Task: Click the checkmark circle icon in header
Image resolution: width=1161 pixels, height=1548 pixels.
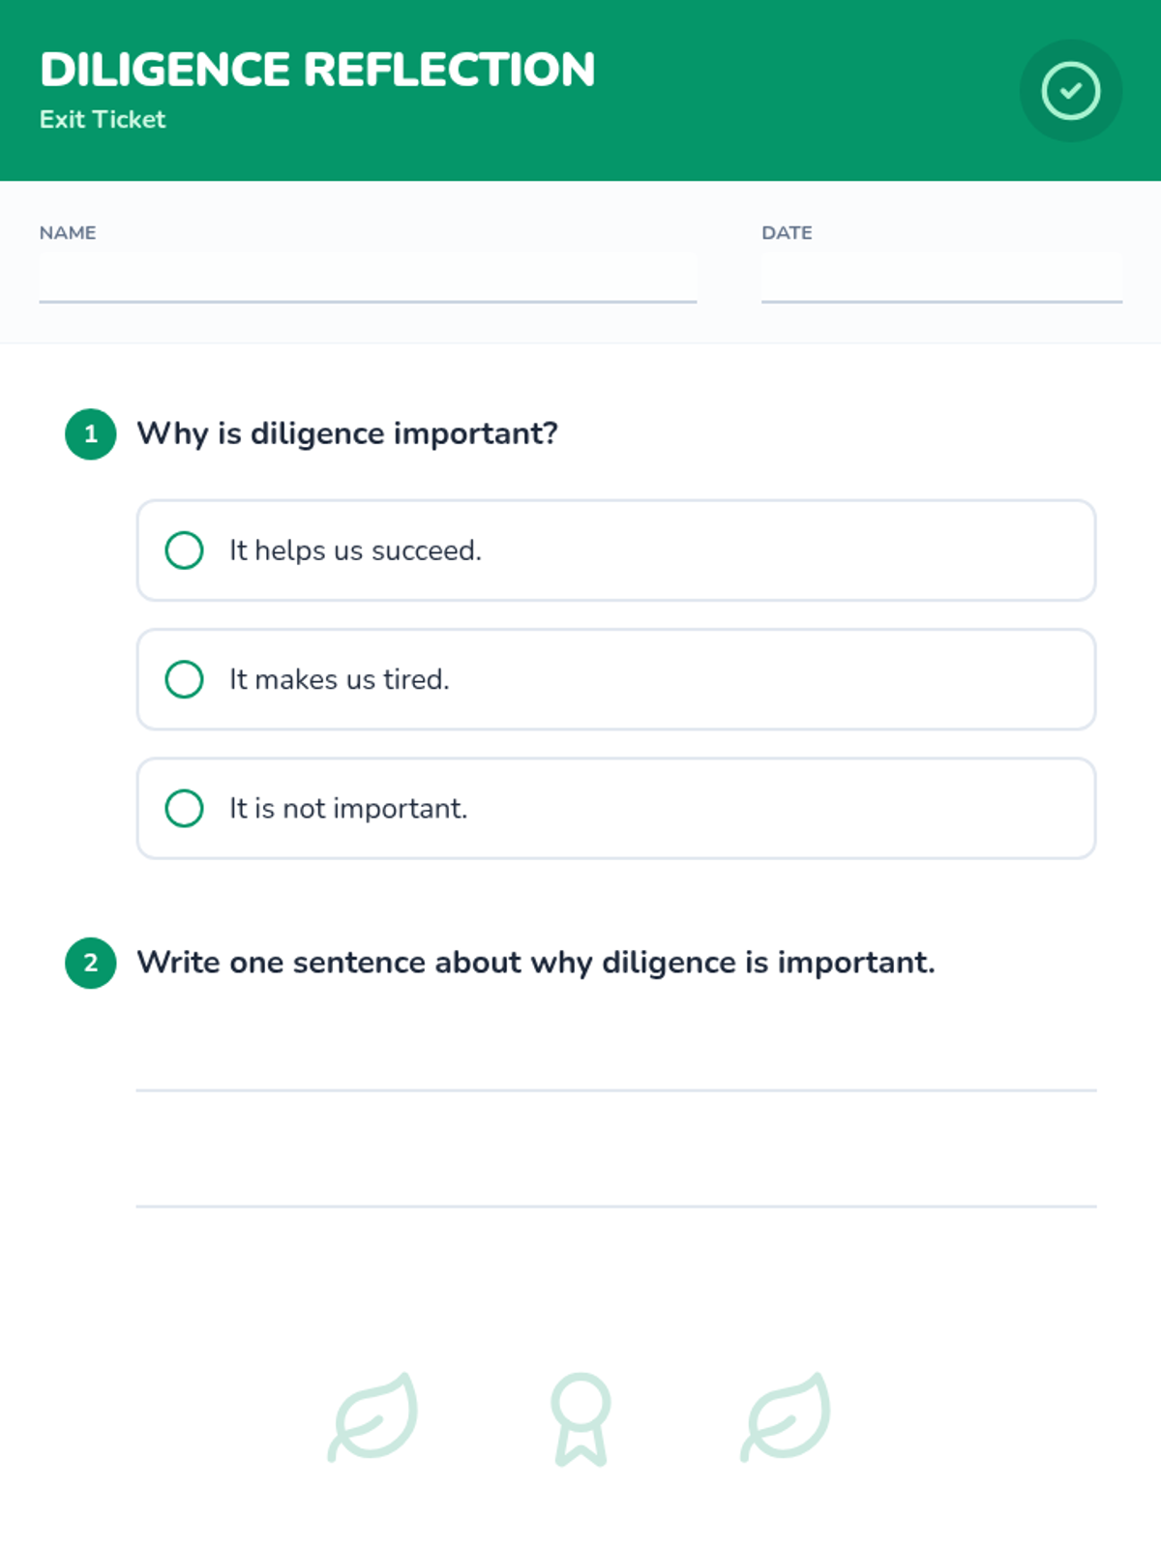Action: coord(1070,91)
